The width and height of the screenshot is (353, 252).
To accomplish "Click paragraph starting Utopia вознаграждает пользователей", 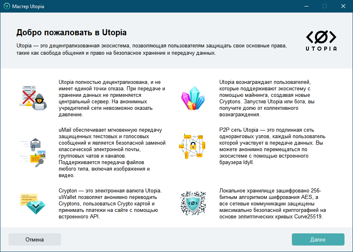I will click(267, 98).
